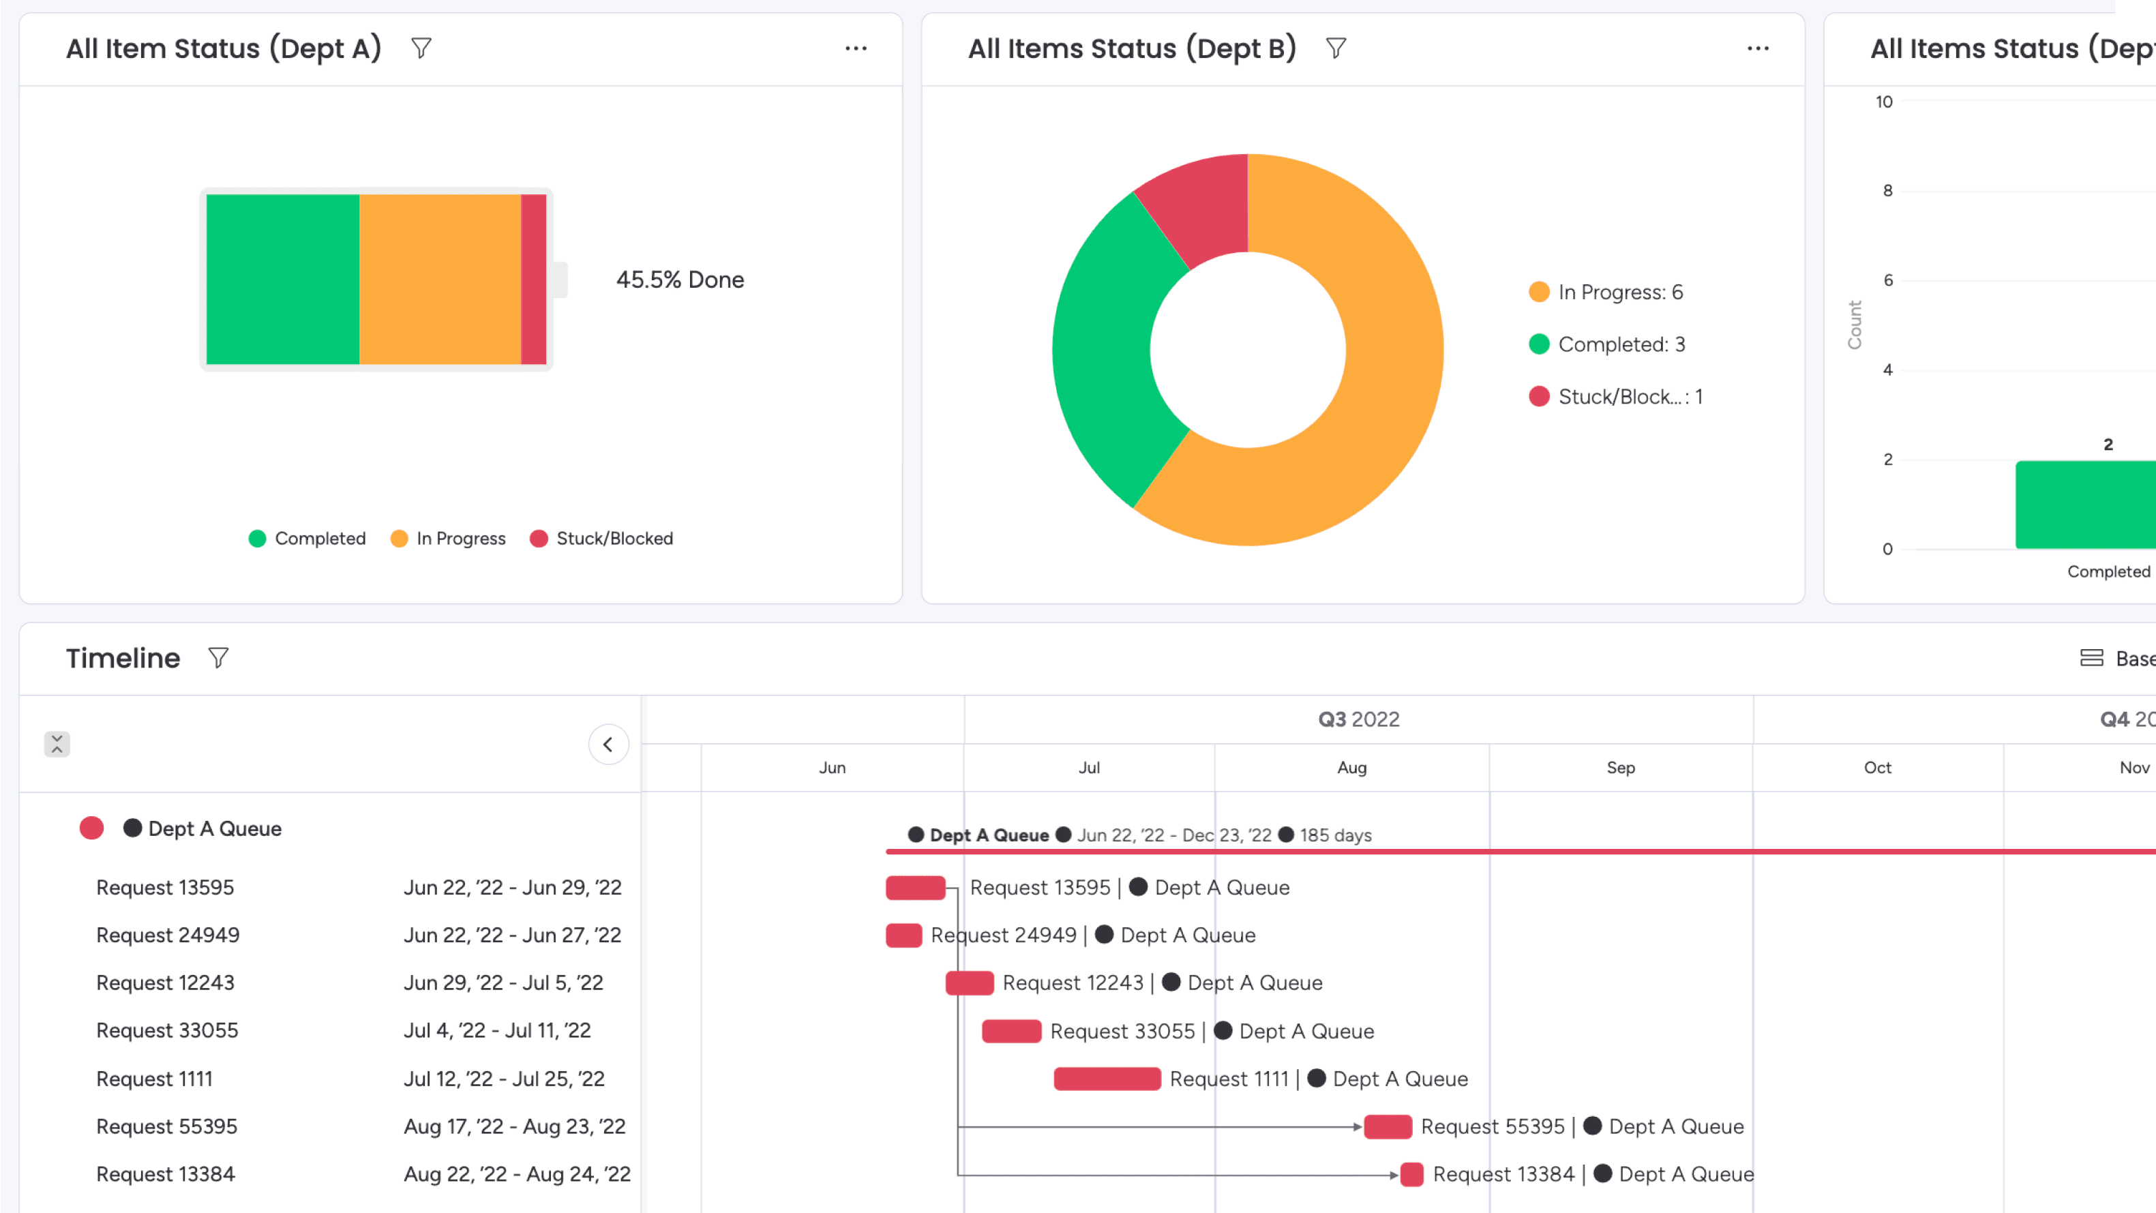The image size is (2156, 1213).
Task: Open three-dot menu on Dept A widget
Action: [x=855, y=48]
